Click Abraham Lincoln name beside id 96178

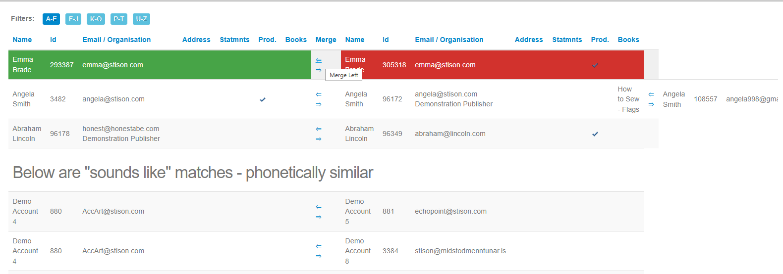coord(27,134)
